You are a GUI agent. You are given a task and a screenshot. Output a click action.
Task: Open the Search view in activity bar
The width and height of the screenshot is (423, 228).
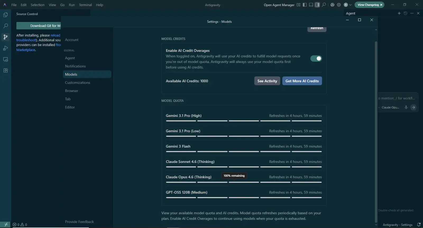5,26
